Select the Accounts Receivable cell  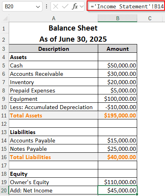click(54, 74)
